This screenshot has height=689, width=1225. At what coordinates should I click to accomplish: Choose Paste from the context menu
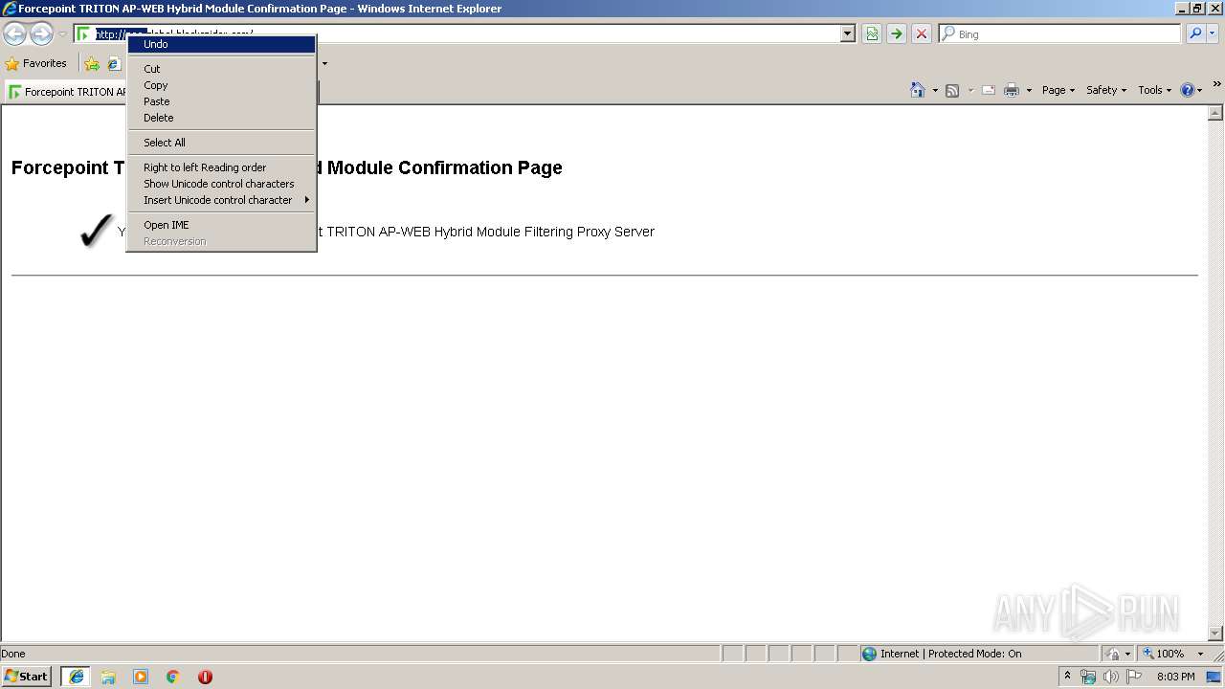(x=221, y=101)
